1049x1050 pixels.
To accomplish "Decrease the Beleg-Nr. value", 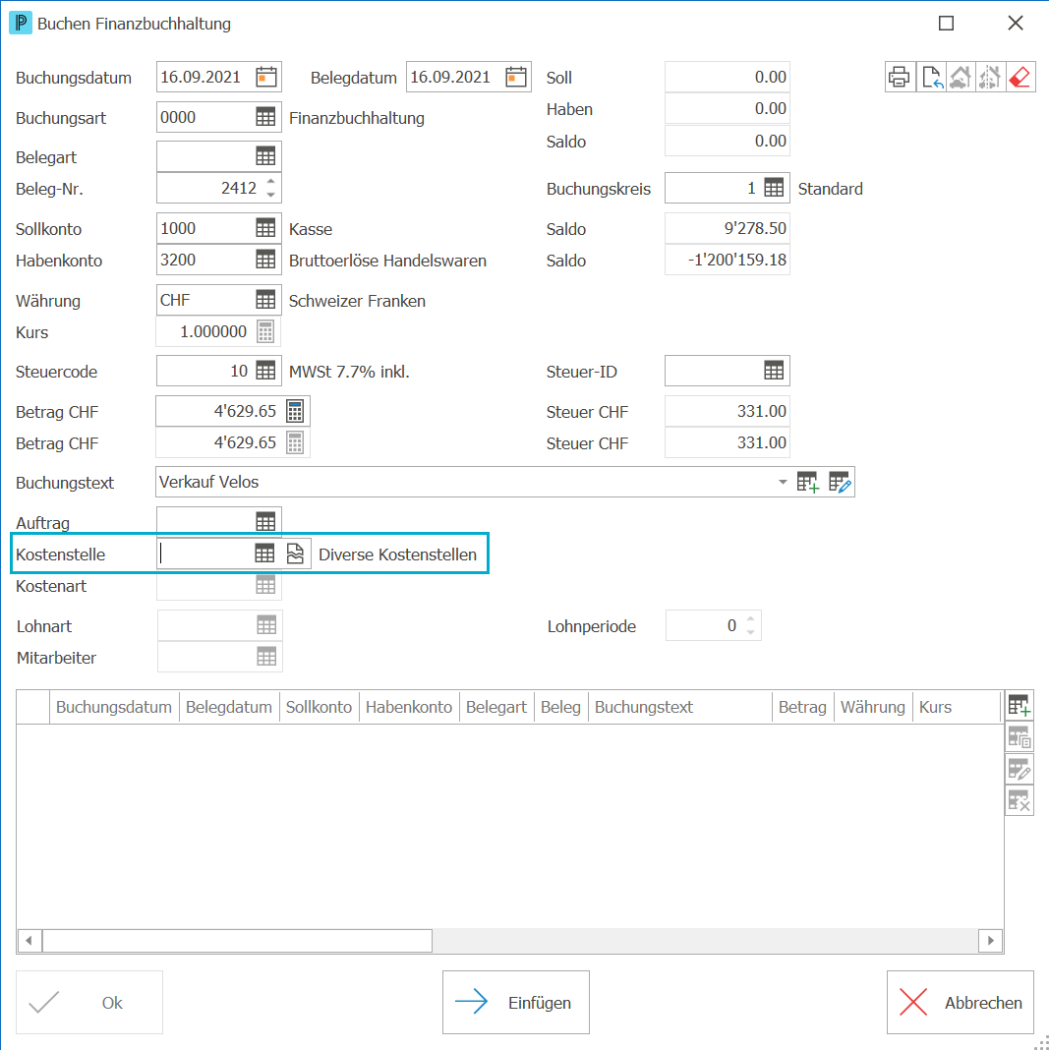I will [270, 195].
